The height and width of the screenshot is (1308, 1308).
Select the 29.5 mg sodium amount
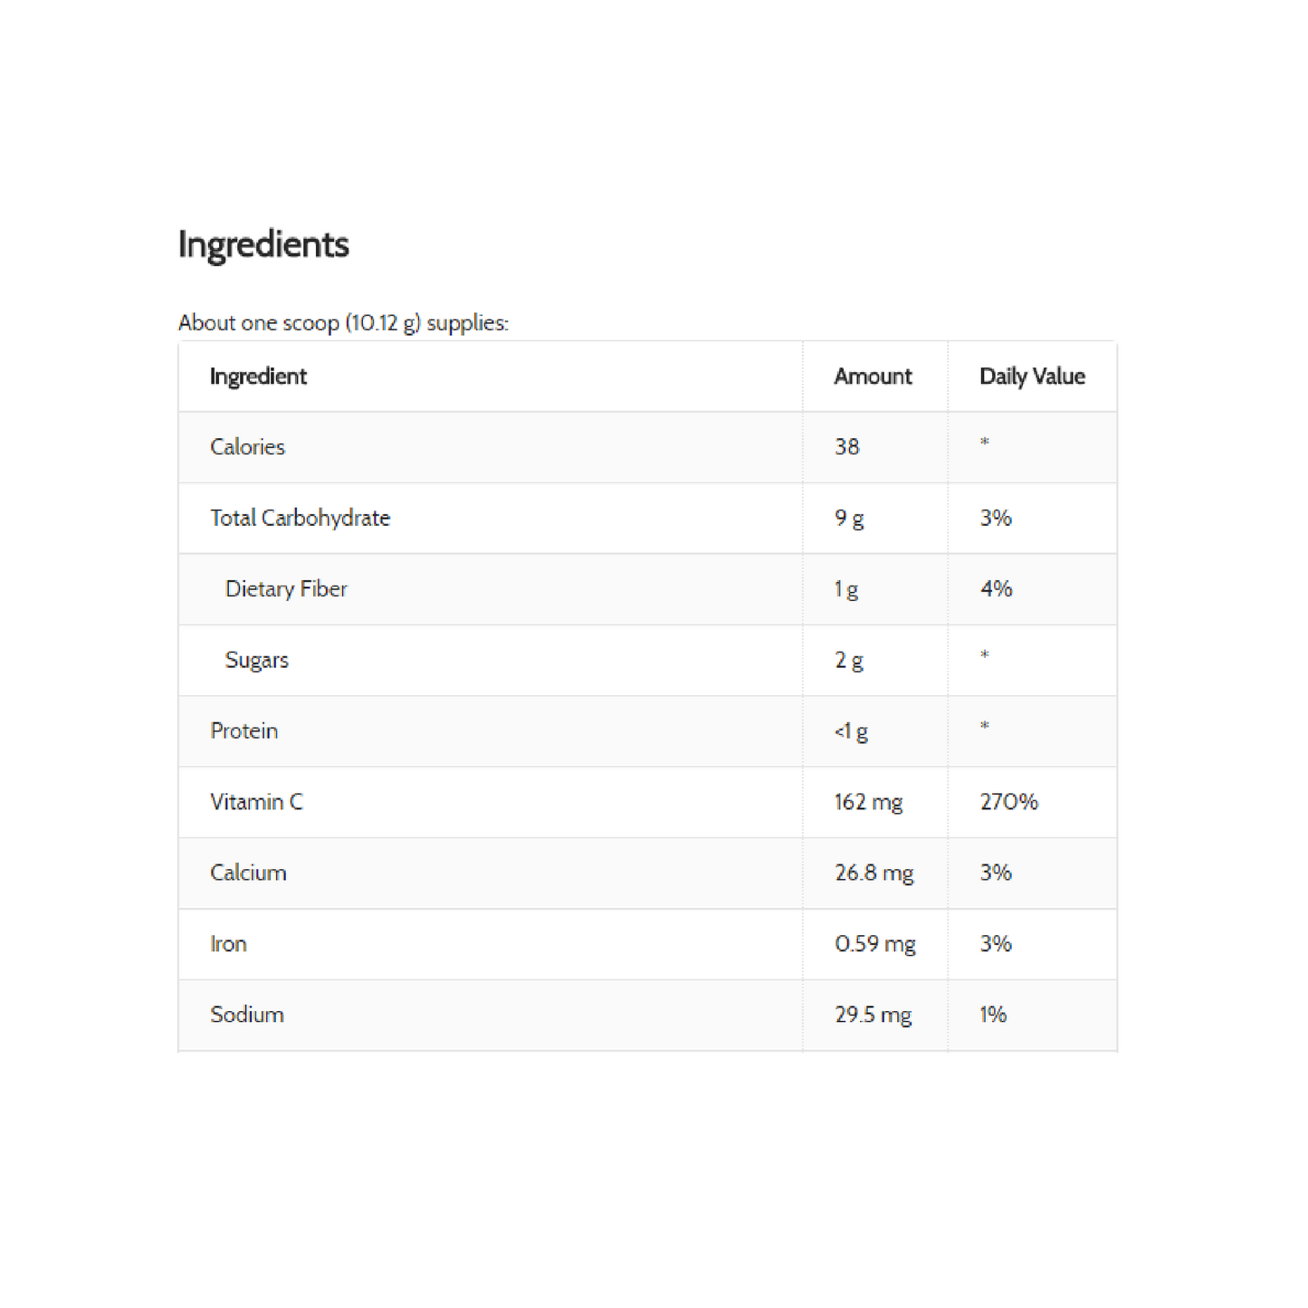click(874, 1015)
